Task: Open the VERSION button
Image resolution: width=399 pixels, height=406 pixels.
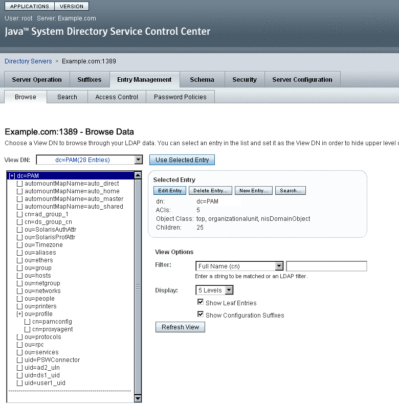Action: [72, 6]
